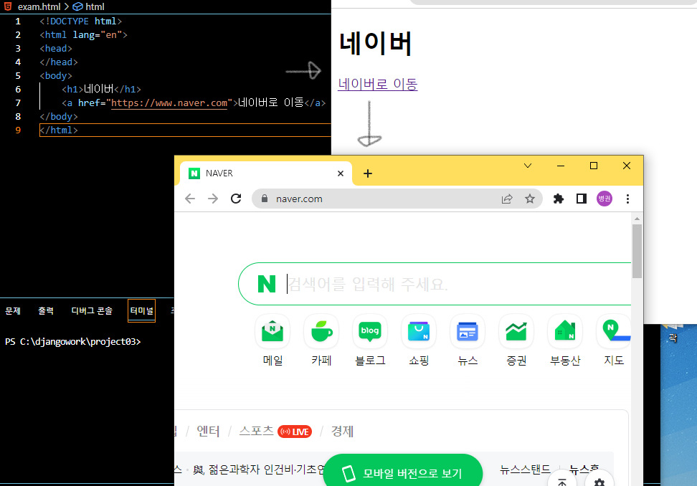
Task: Open the purple Chrome profile avatar
Action: click(604, 199)
